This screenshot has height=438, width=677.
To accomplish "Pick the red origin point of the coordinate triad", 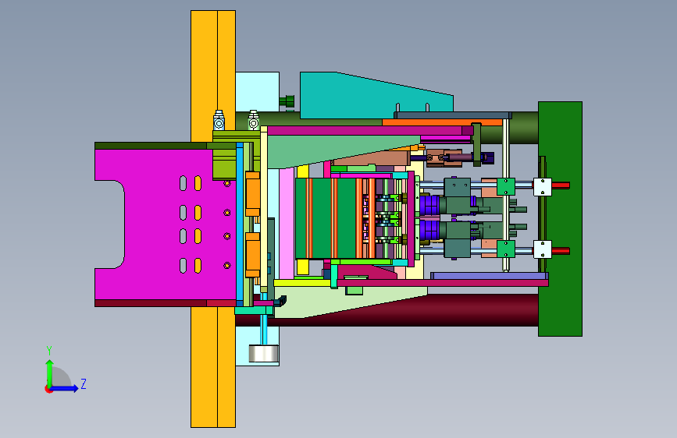I will tap(48, 389).
